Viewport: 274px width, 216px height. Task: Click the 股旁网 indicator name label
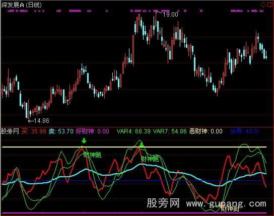10,131
